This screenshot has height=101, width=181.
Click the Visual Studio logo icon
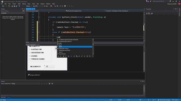tap(2, 1)
